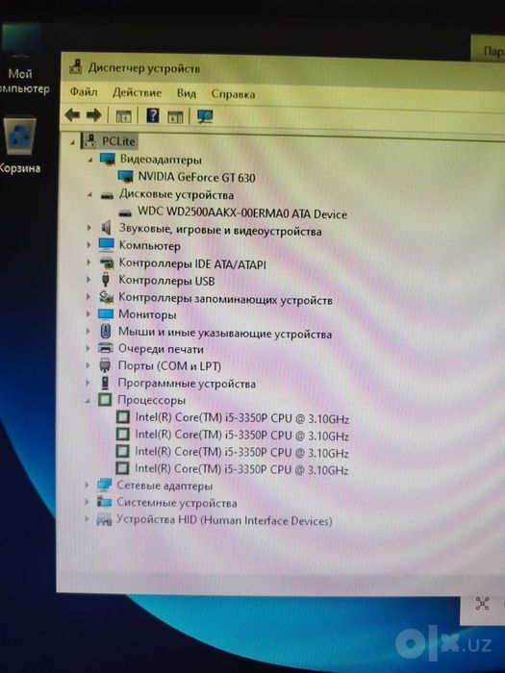Select the Очереди печати label

161,349
